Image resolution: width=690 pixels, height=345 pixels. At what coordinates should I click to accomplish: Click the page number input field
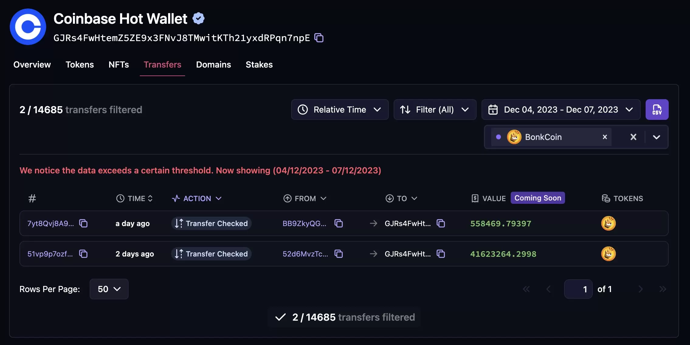578,289
